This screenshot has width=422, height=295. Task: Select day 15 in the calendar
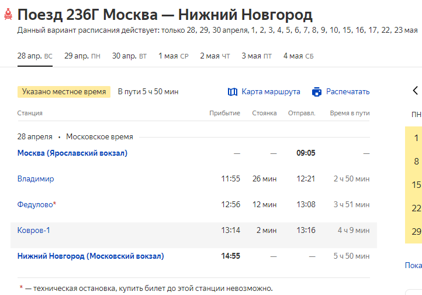pyautogui.click(x=416, y=185)
